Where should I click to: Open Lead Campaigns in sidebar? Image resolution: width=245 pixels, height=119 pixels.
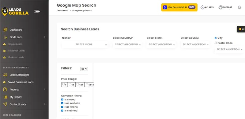pos(19,75)
